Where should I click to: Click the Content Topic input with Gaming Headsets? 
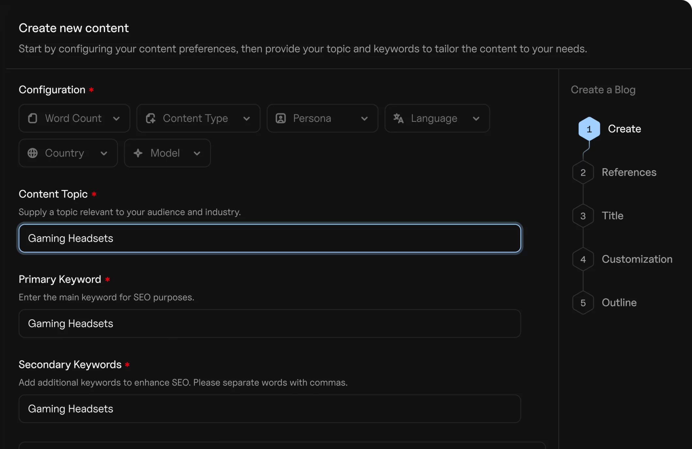[270, 238]
